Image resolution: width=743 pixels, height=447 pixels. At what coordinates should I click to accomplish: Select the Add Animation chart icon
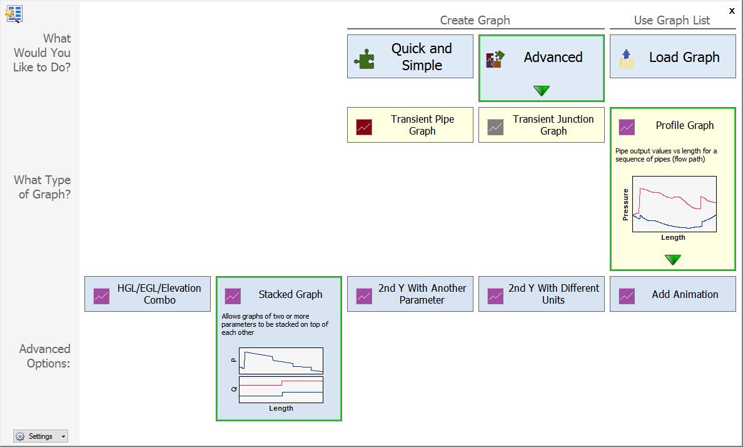(x=626, y=293)
